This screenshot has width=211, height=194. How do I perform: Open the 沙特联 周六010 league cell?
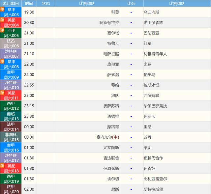(x=11, y=85)
